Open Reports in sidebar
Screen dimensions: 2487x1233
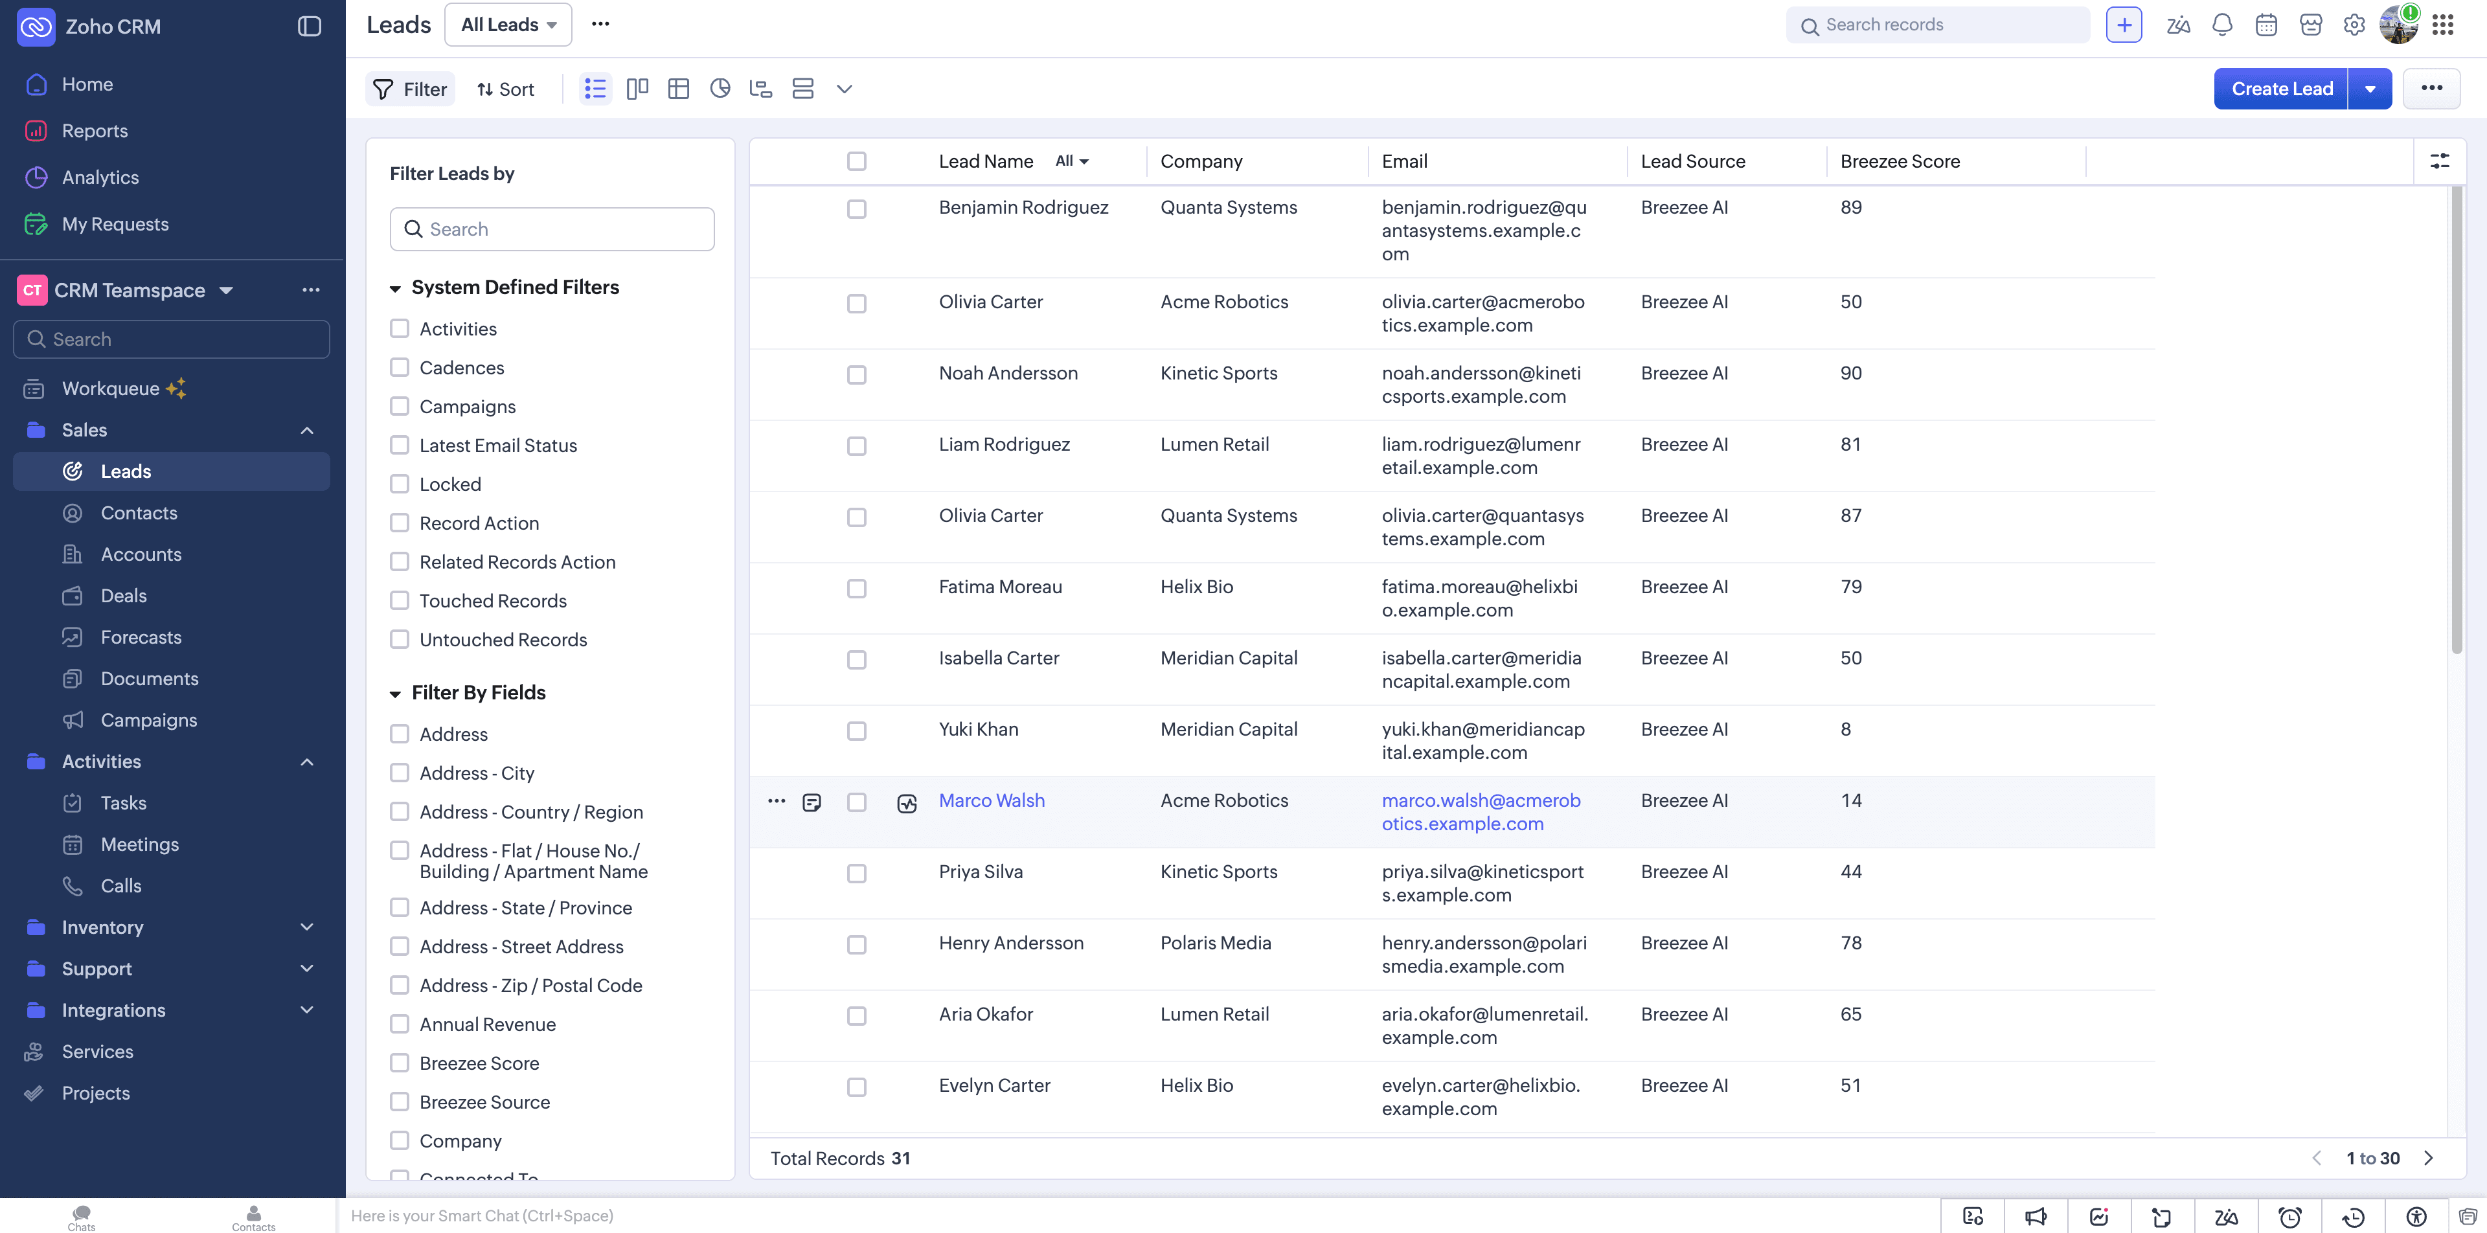pyautogui.click(x=95, y=130)
